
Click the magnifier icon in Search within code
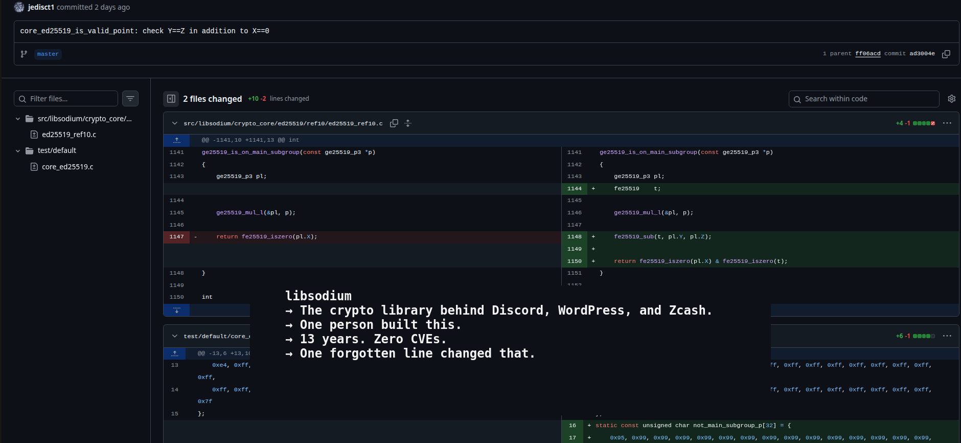click(x=797, y=99)
